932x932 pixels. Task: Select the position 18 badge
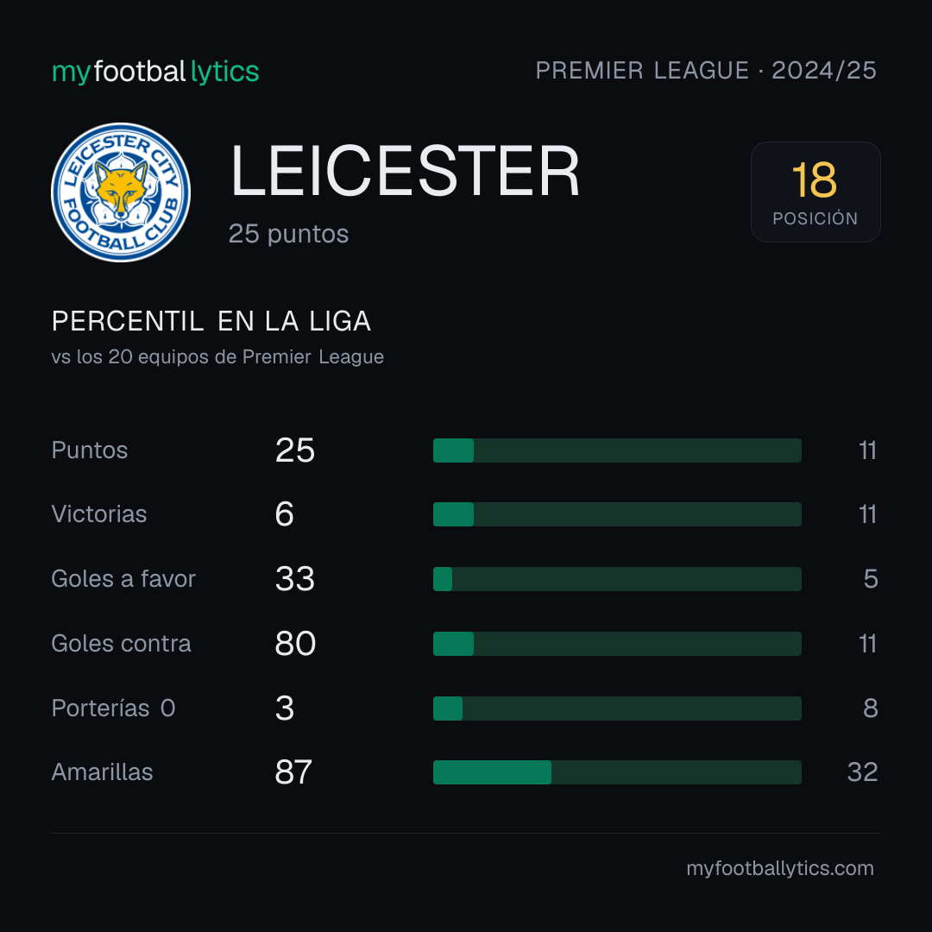[815, 192]
